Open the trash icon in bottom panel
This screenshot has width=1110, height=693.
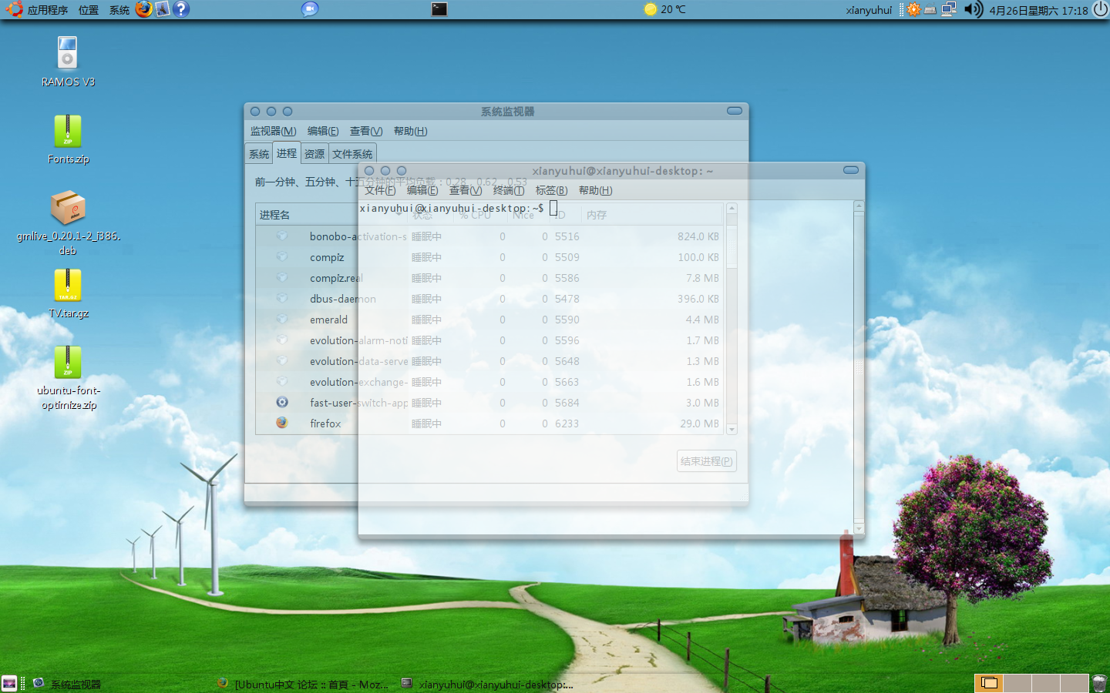pos(1099,683)
